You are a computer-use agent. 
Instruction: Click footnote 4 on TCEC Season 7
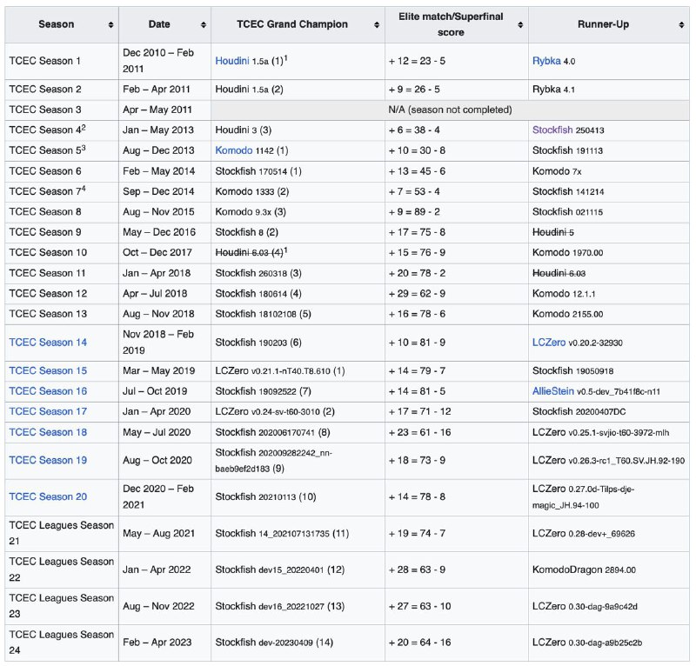84,189
